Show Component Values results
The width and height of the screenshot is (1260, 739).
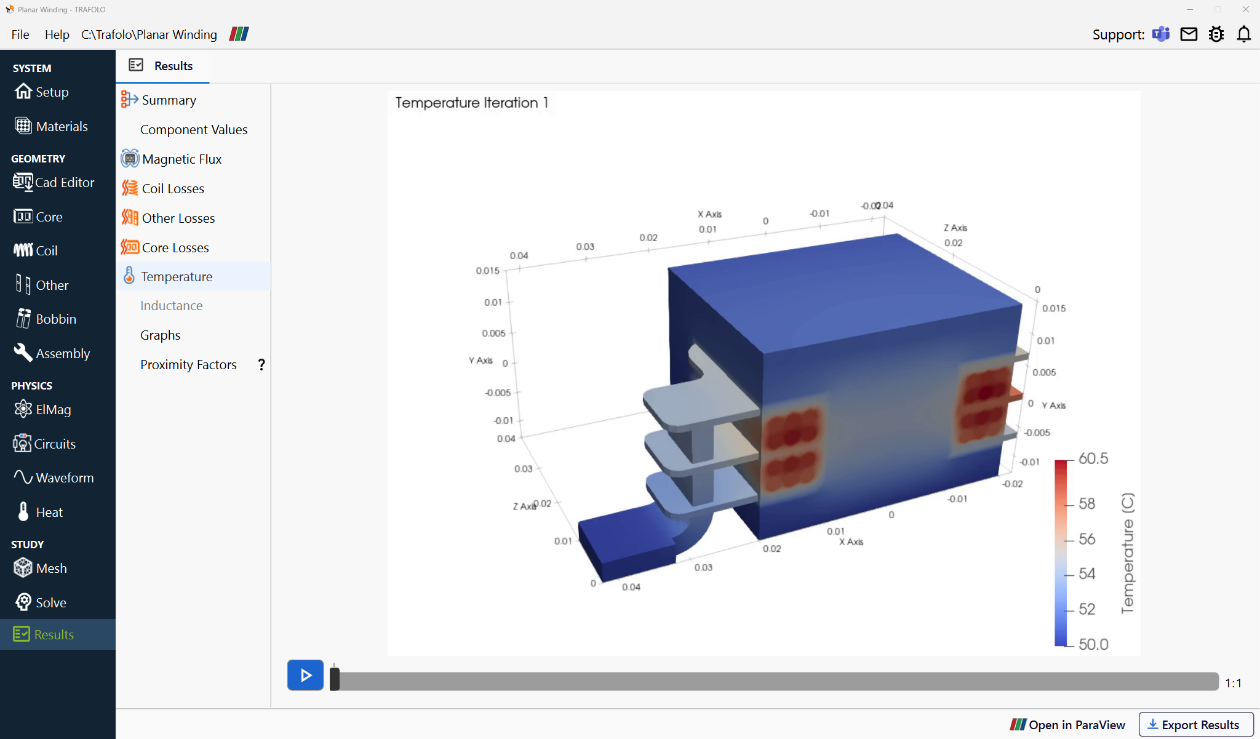[193, 129]
